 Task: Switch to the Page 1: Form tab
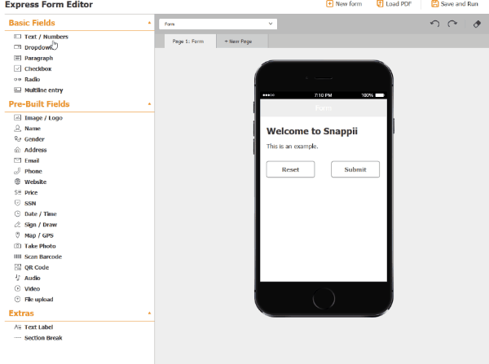(x=190, y=42)
